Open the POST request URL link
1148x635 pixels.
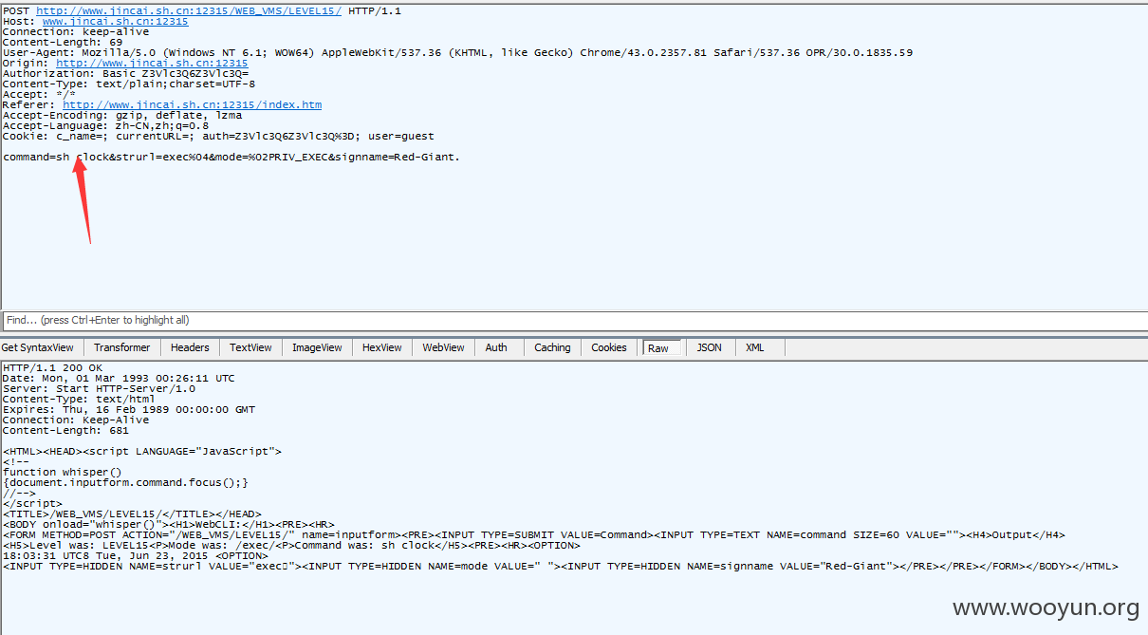189,10
